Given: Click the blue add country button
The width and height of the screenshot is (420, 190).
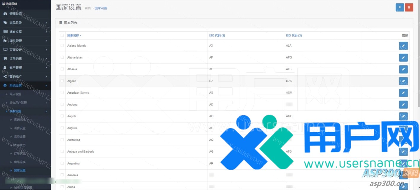Looking at the screenshot, I should click(400, 7).
